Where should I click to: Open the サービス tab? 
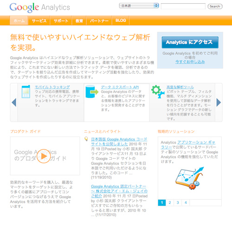(39, 20)
